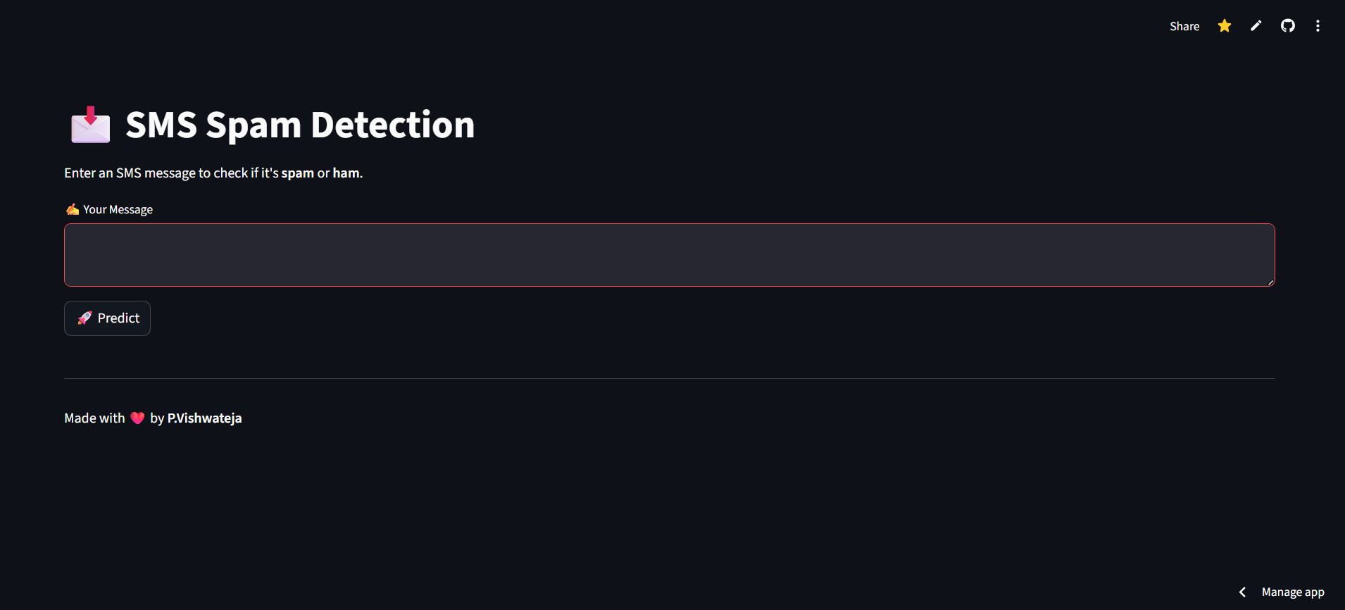This screenshot has height=610, width=1345.
Task: Star the app with the favorite icon
Action: [x=1224, y=26]
